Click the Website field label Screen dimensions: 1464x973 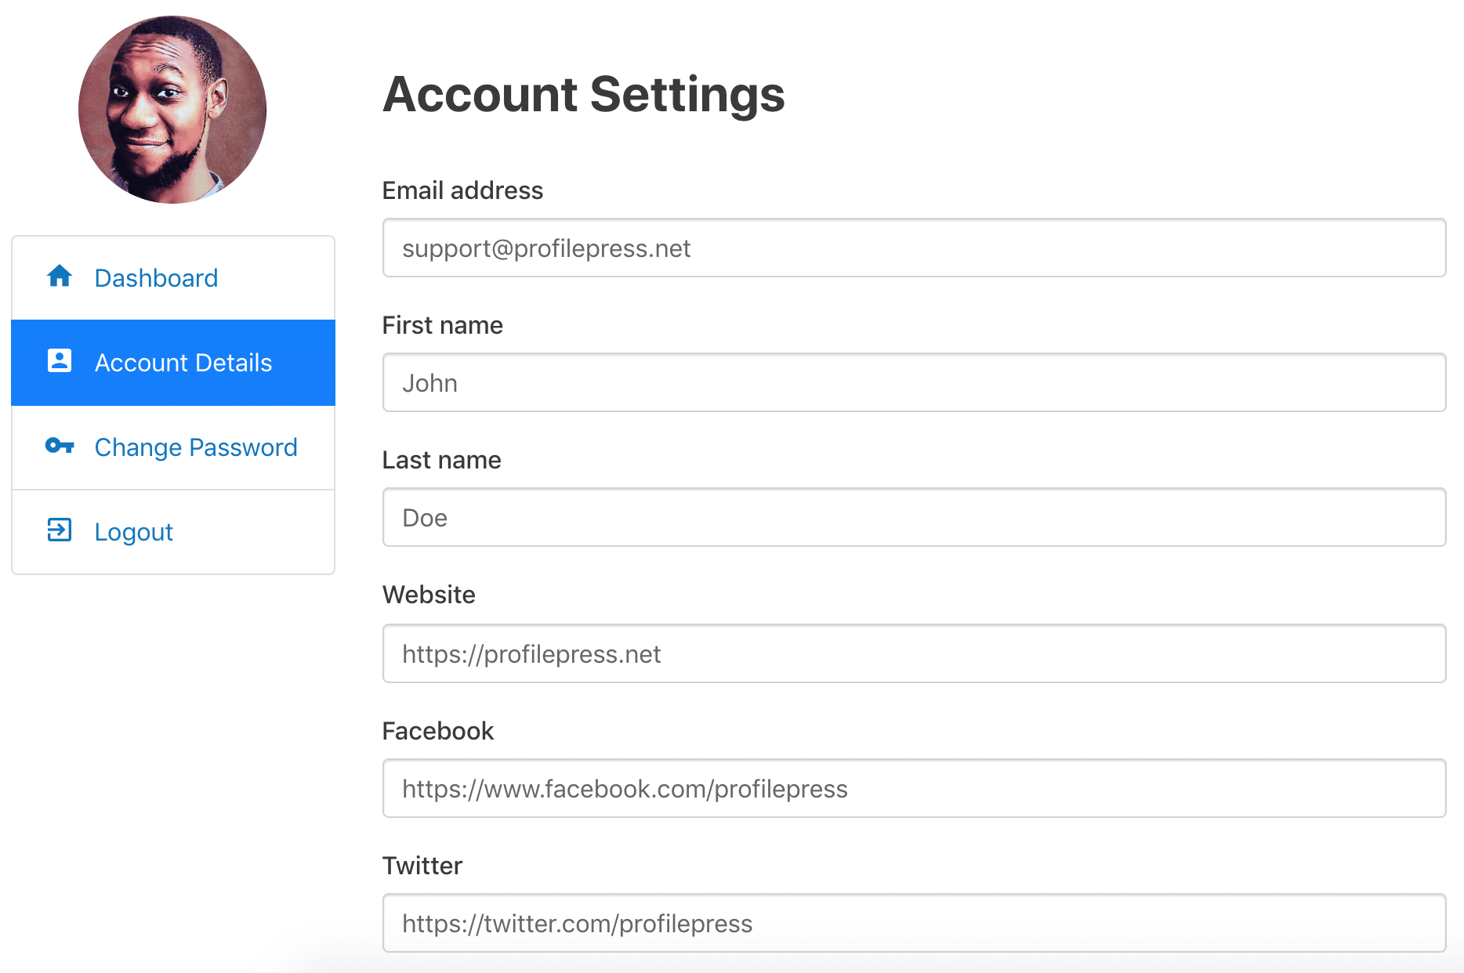[429, 595]
